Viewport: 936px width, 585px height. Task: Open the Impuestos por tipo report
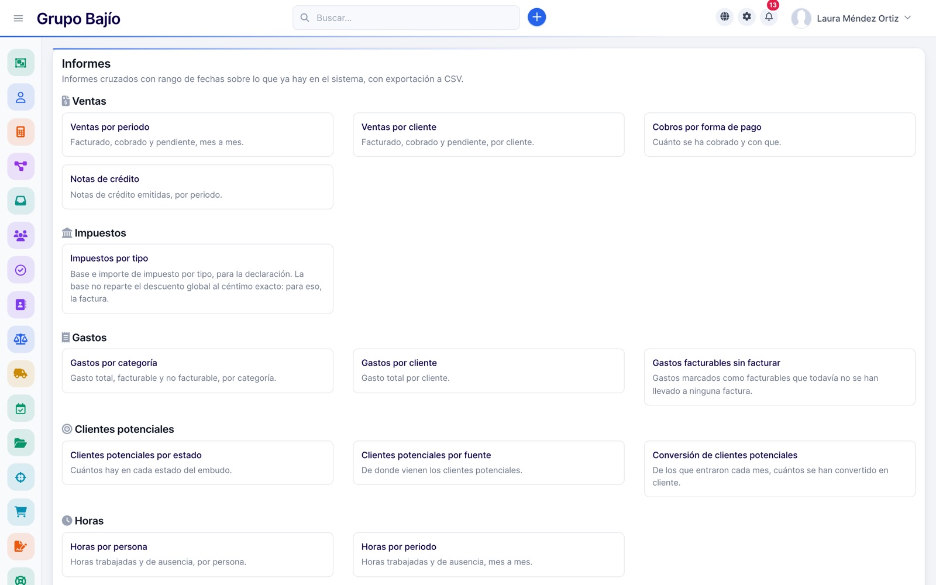198,279
